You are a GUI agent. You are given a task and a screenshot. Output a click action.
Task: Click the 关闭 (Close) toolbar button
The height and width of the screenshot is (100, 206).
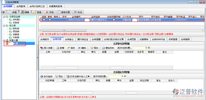pos(78,12)
